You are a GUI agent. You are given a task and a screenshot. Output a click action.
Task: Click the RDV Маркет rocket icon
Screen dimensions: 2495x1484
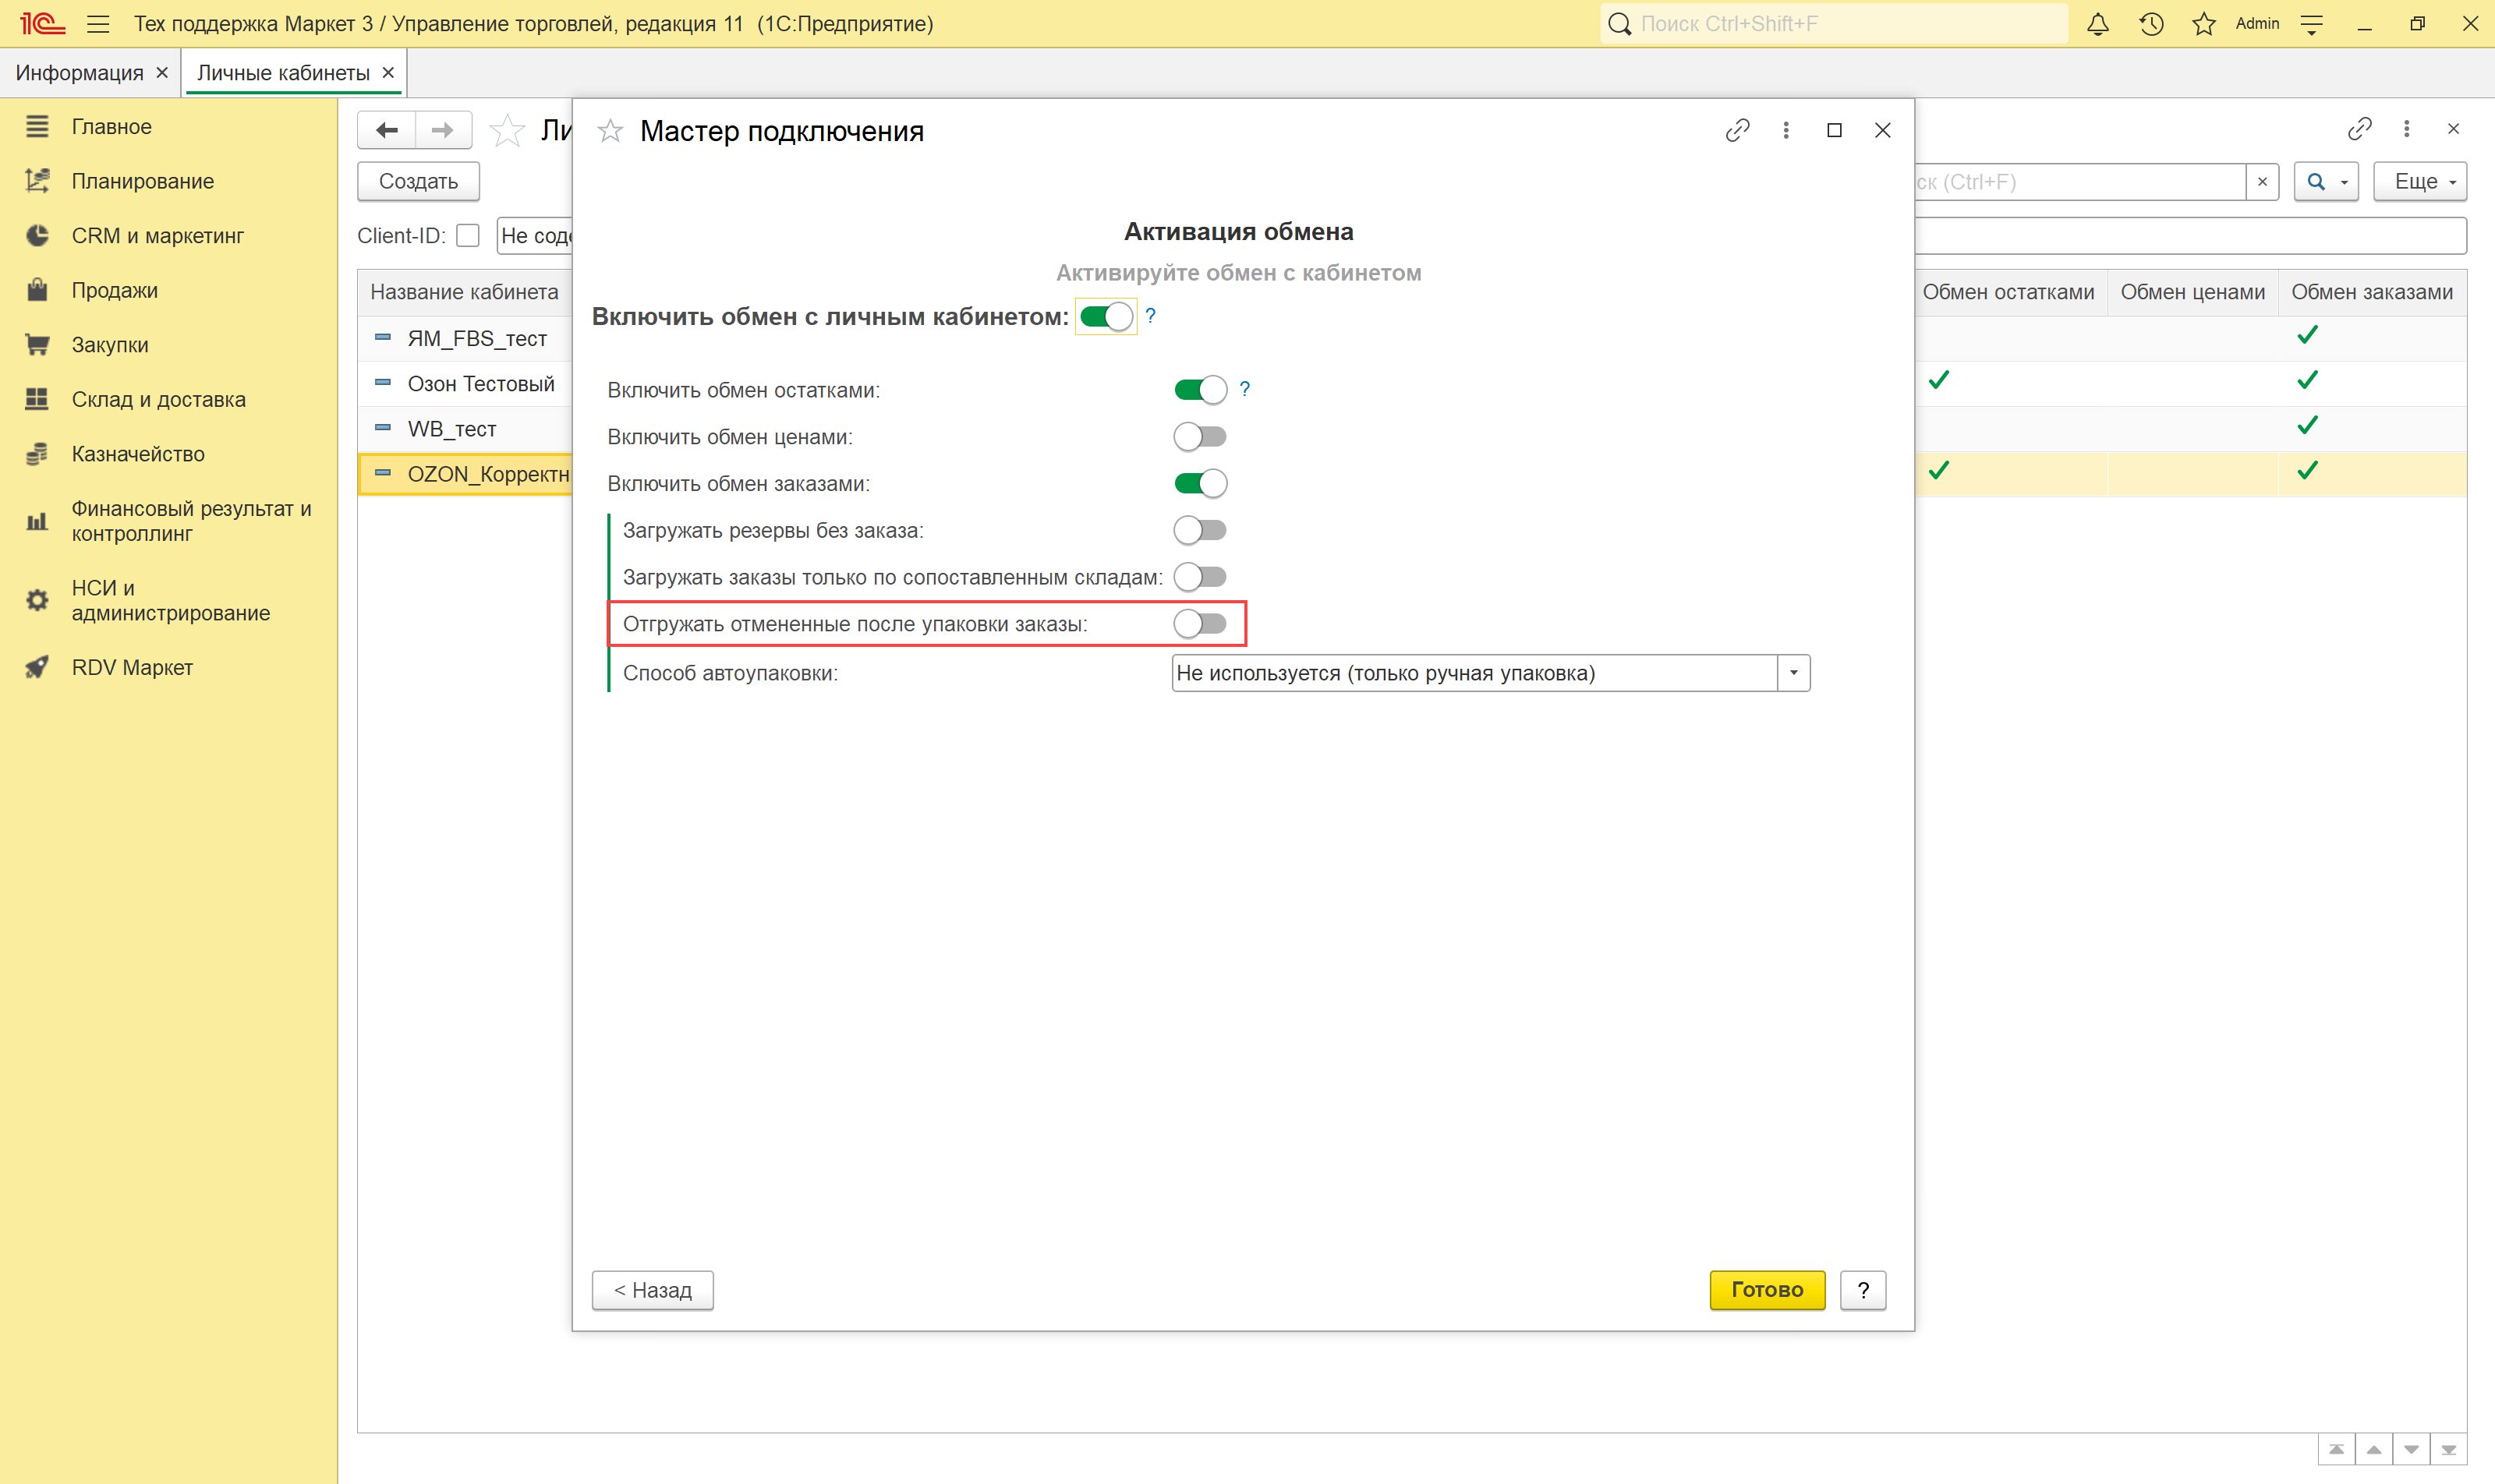click(37, 667)
